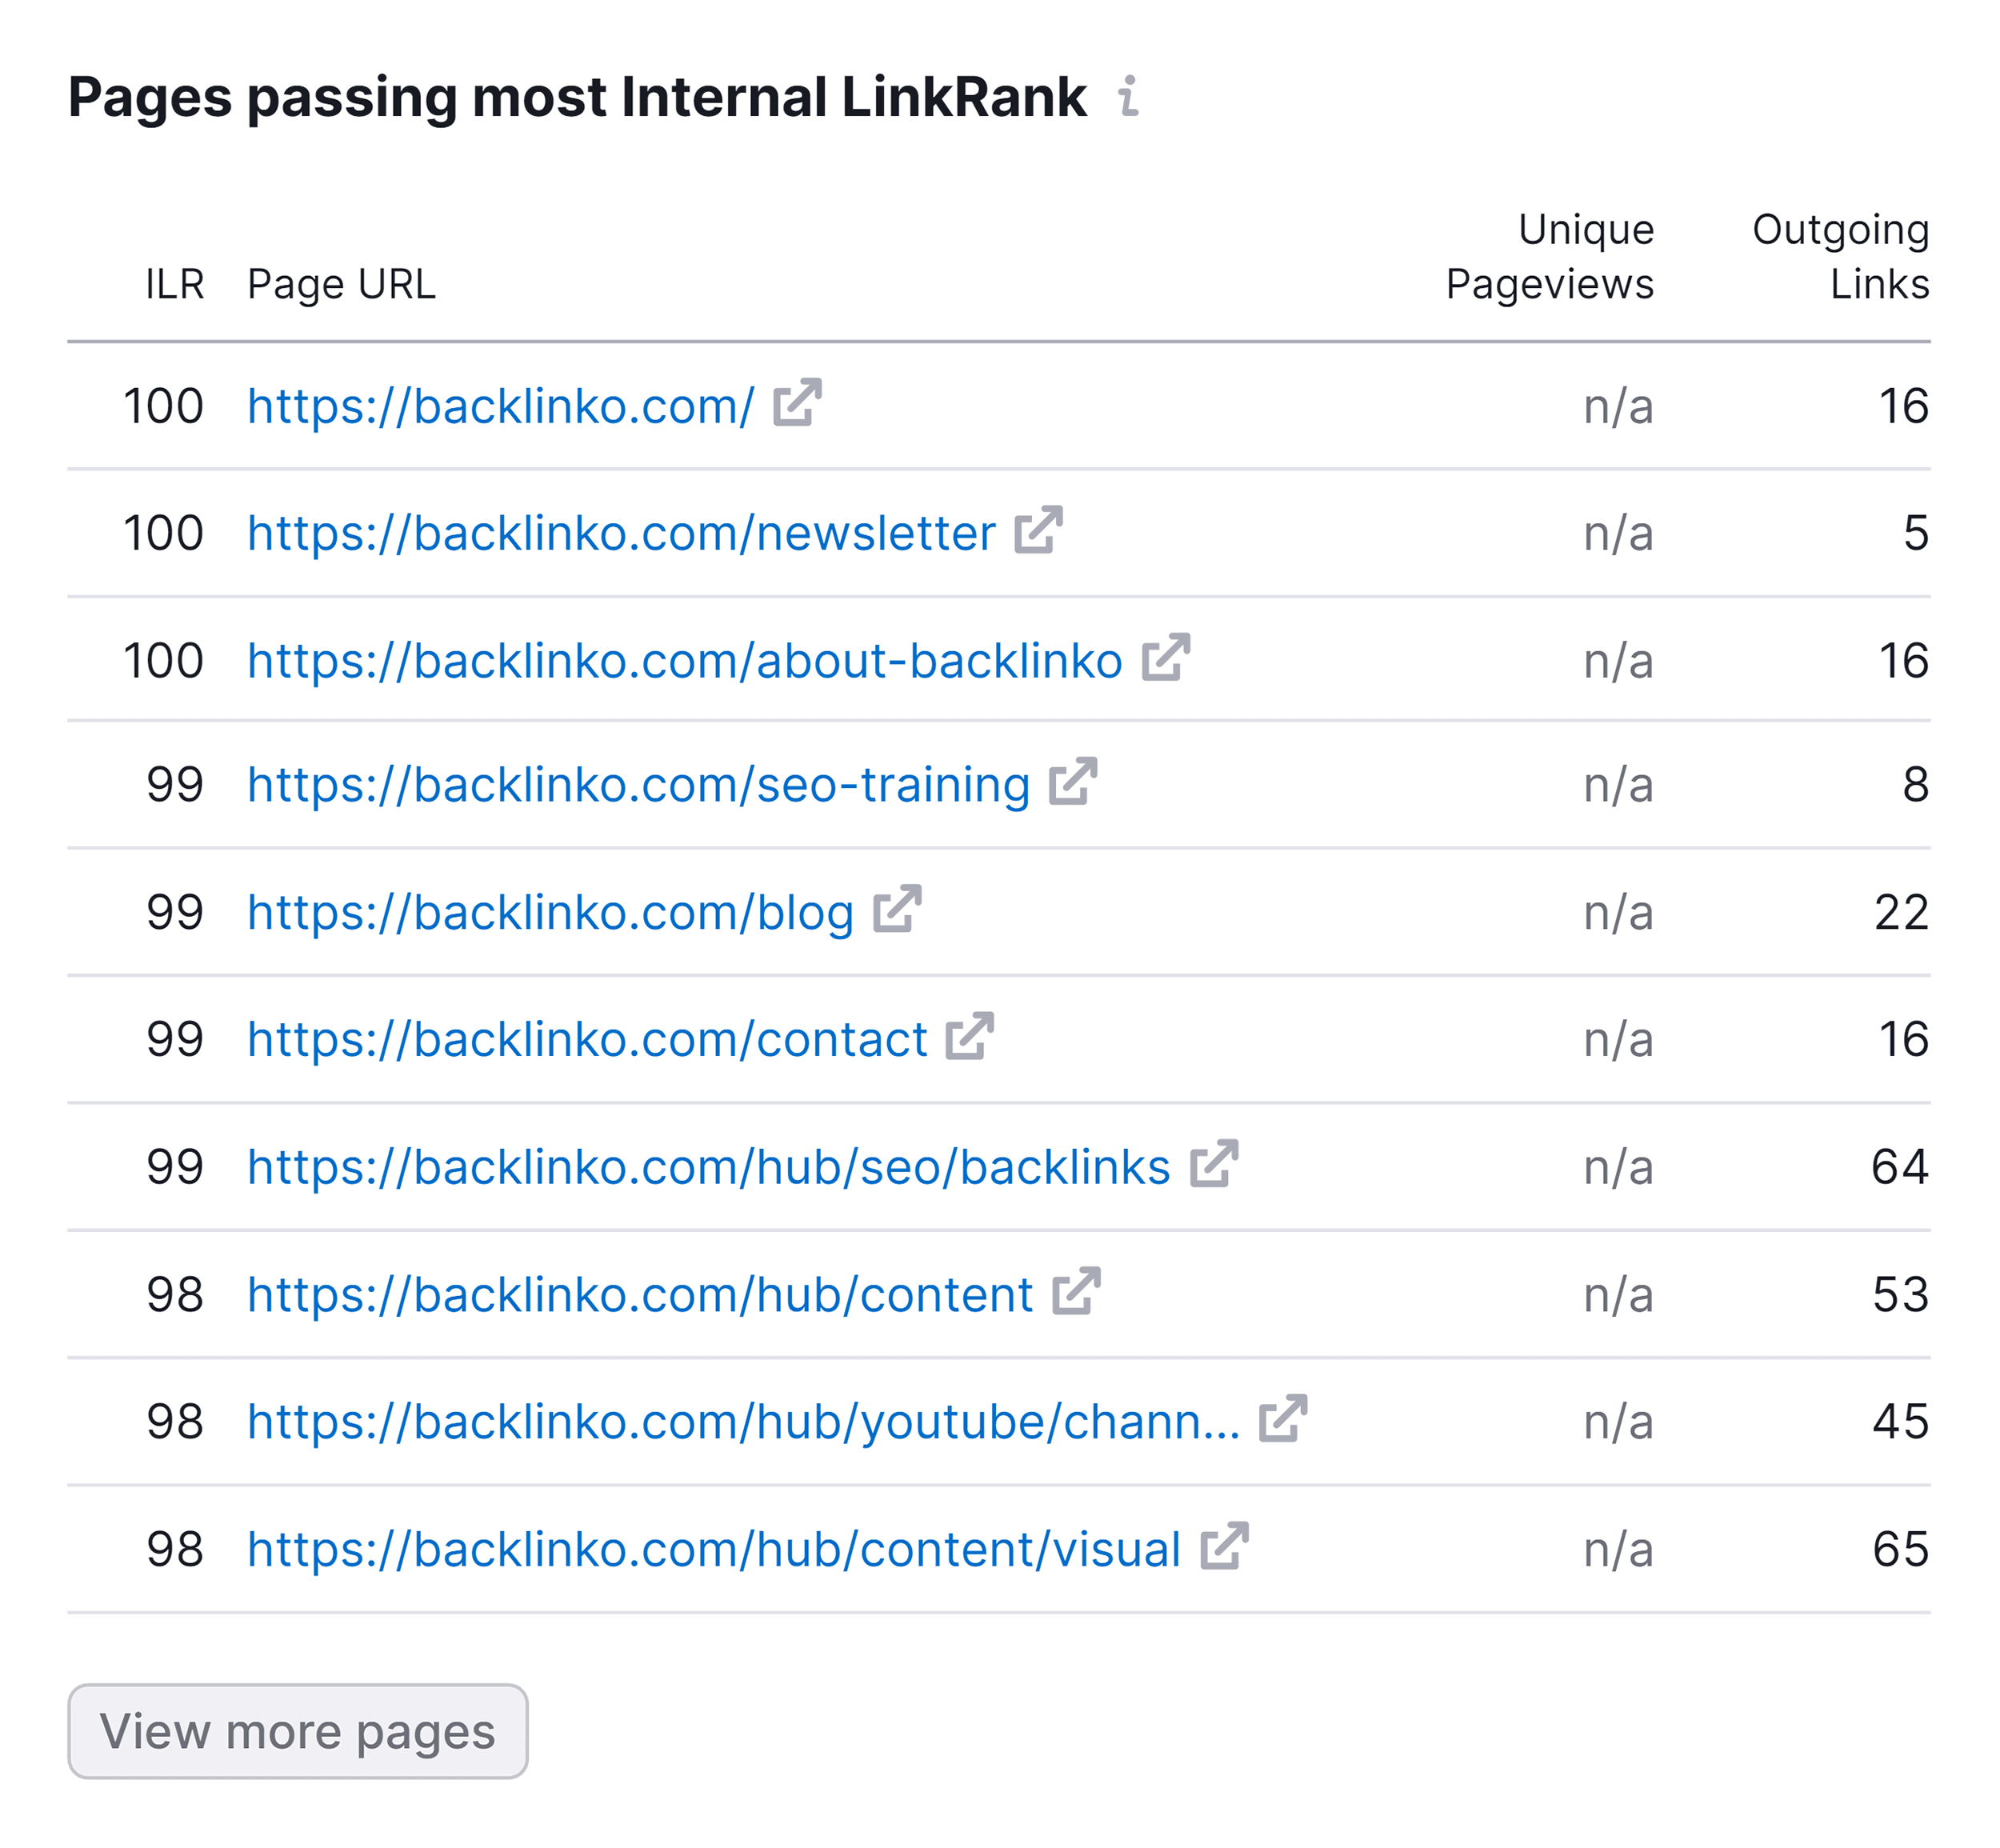This screenshot has height=1848, width=2000.
Task: Select ILR value 99 in blog row
Action: click(175, 912)
